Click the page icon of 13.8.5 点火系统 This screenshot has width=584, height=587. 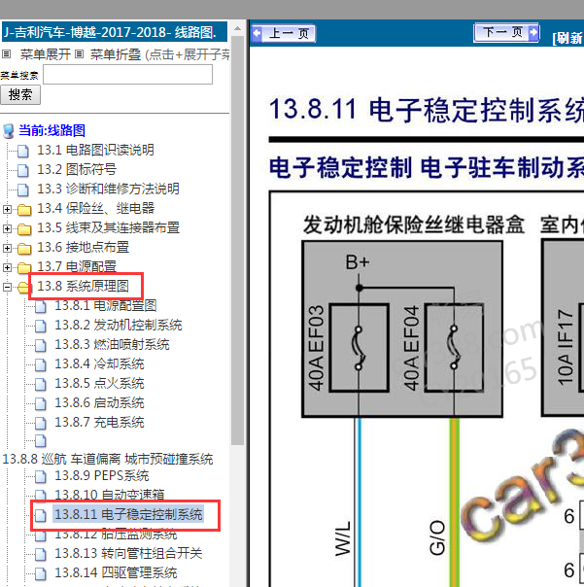[x=41, y=385]
